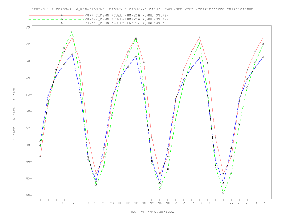Click the x-axis forecast hour label 60

pyautogui.click(x=200, y=203)
